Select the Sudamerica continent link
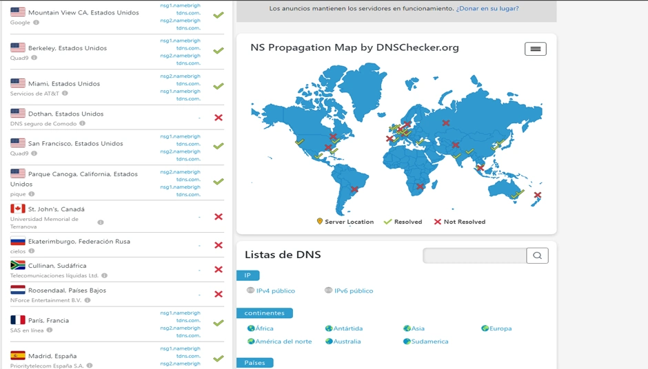Viewport: 648px width, 369px height. tap(429, 341)
